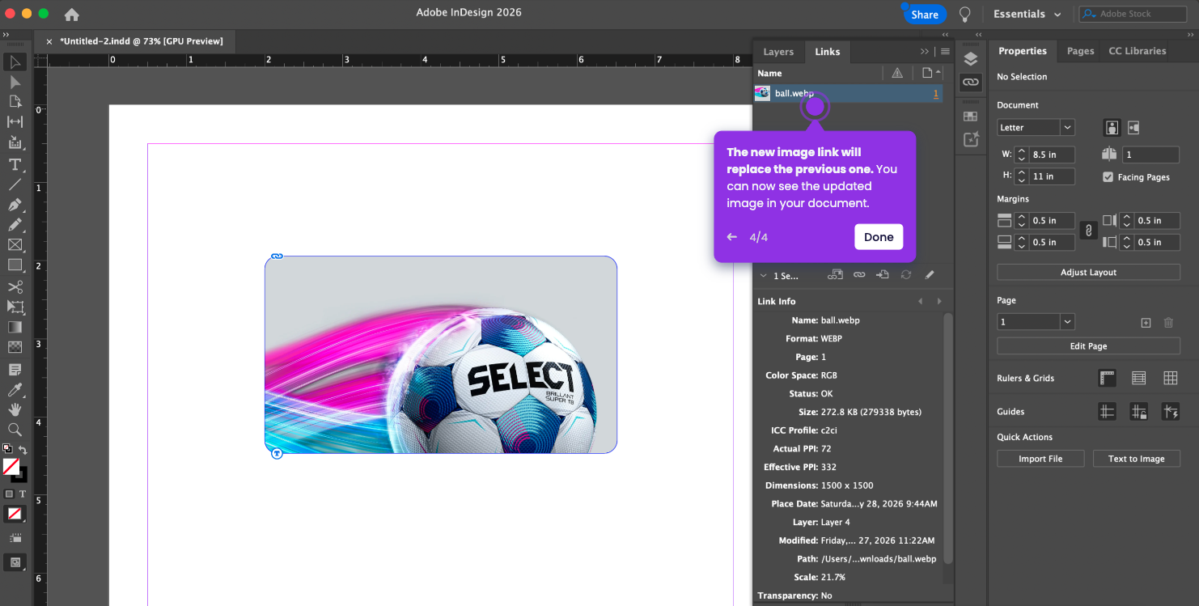This screenshot has width=1199, height=606.
Task: Open the Page number dropdown
Action: (x=1068, y=322)
